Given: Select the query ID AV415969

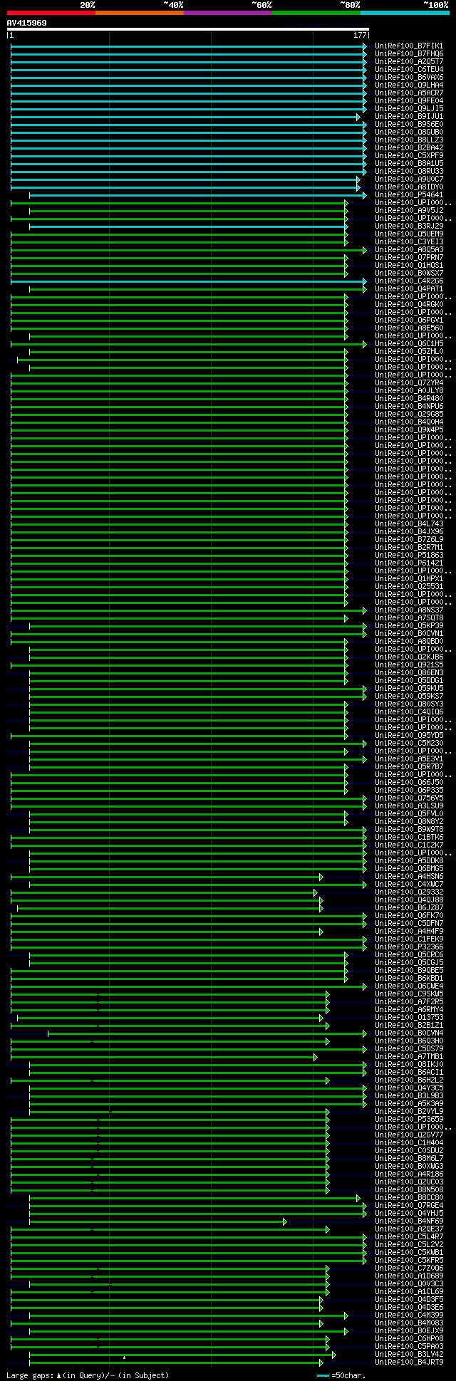Looking at the screenshot, I should (26, 23).
